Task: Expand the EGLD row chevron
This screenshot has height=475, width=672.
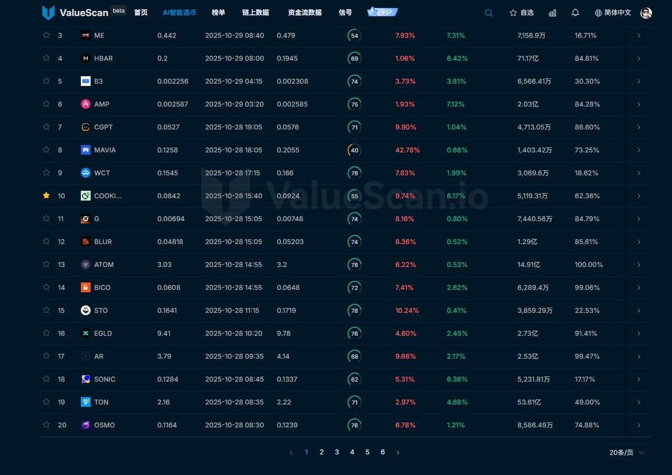Action: click(x=639, y=333)
